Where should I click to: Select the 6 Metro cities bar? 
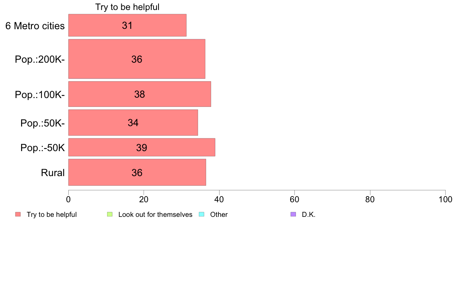coord(127,25)
